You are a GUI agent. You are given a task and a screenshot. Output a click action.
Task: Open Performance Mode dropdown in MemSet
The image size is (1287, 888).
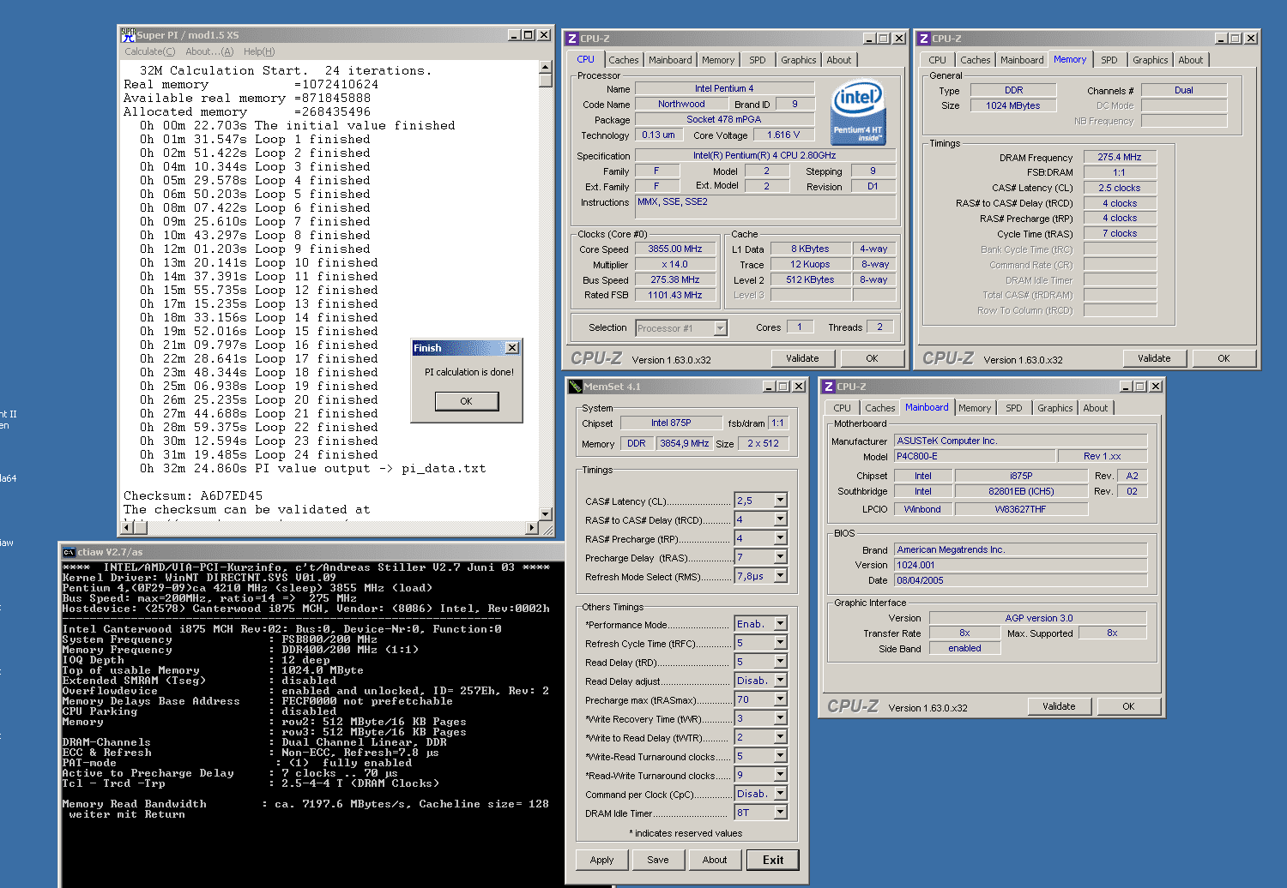781,624
